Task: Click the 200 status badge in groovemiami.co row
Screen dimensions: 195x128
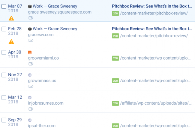Action: [x=115, y=58]
